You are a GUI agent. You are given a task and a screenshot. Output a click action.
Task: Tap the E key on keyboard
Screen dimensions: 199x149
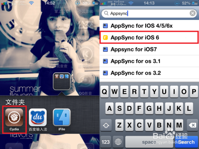[124, 92]
